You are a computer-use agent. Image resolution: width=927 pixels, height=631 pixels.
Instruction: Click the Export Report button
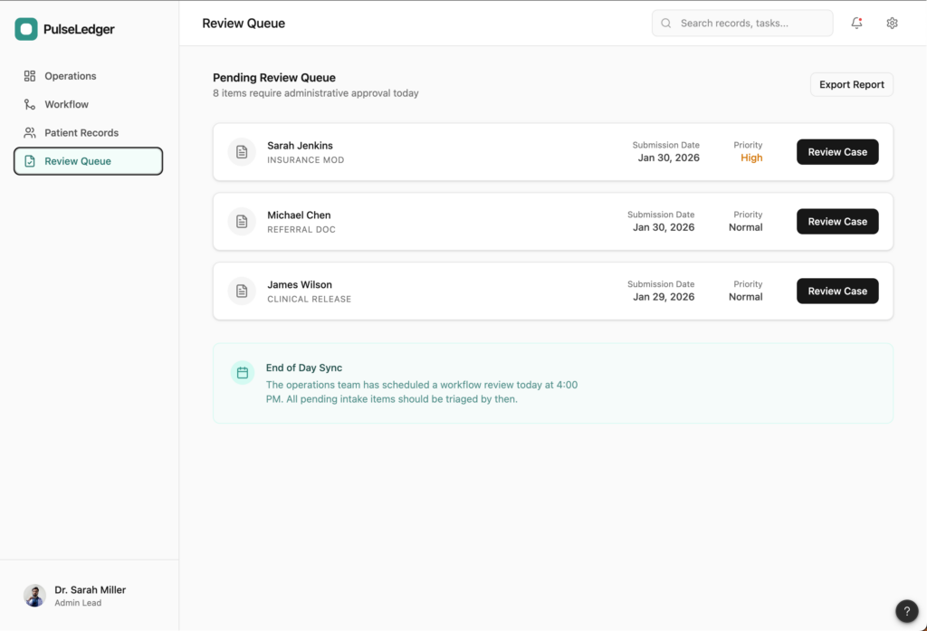point(851,84)
